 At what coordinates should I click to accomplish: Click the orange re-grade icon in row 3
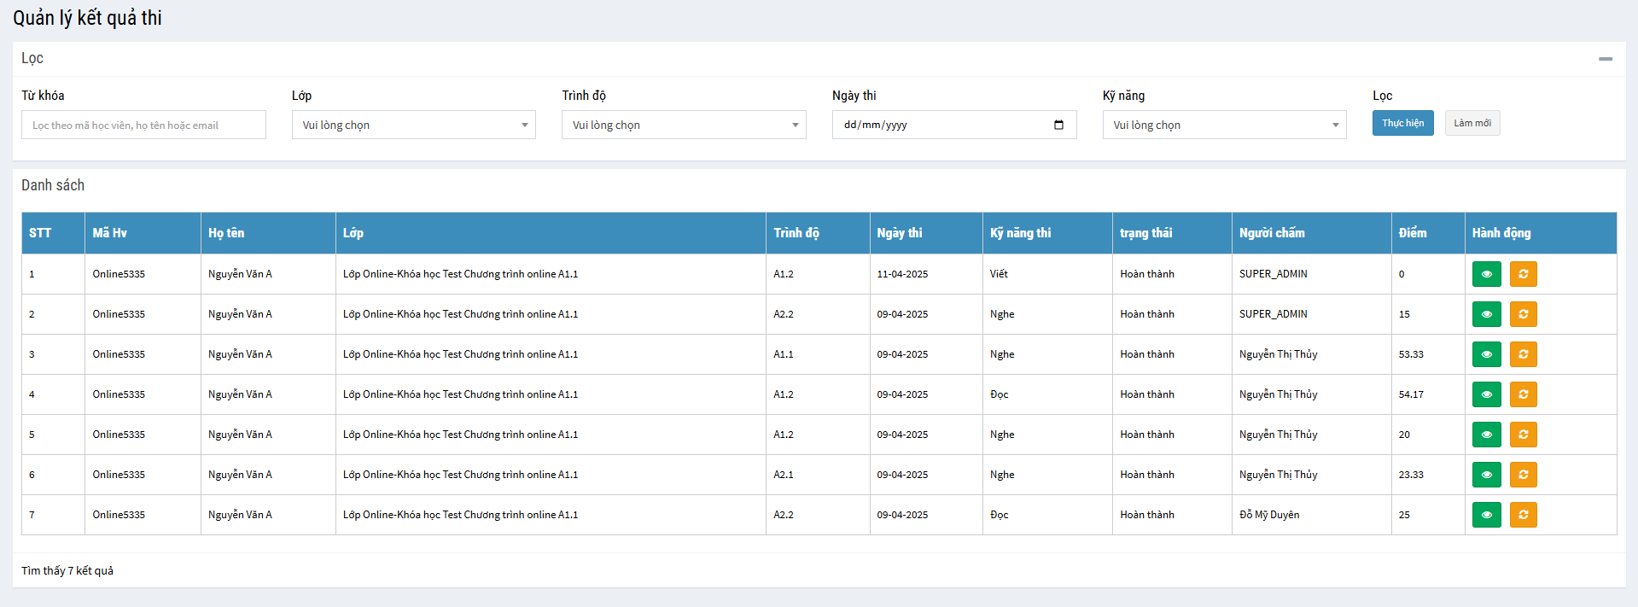pyautogui.click(x=1523, y=354)
